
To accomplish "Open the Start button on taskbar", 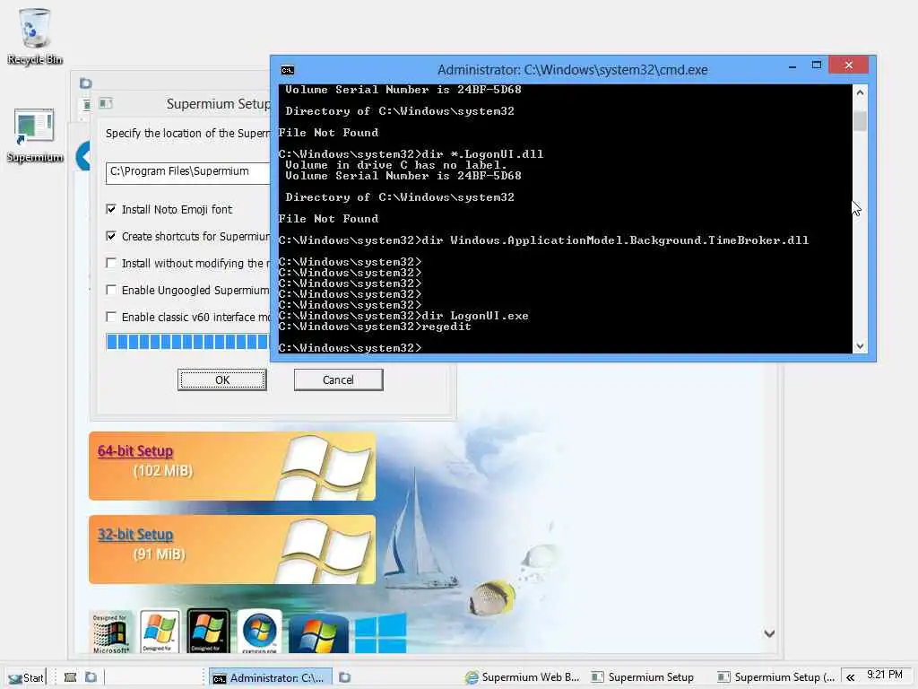I will 26,677.
